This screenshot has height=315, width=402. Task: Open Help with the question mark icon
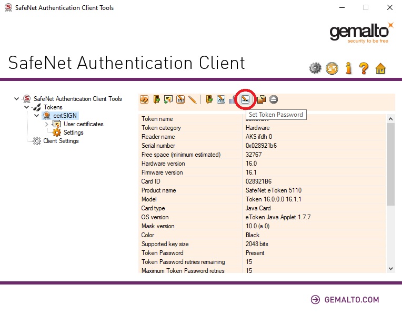point(364,68)
